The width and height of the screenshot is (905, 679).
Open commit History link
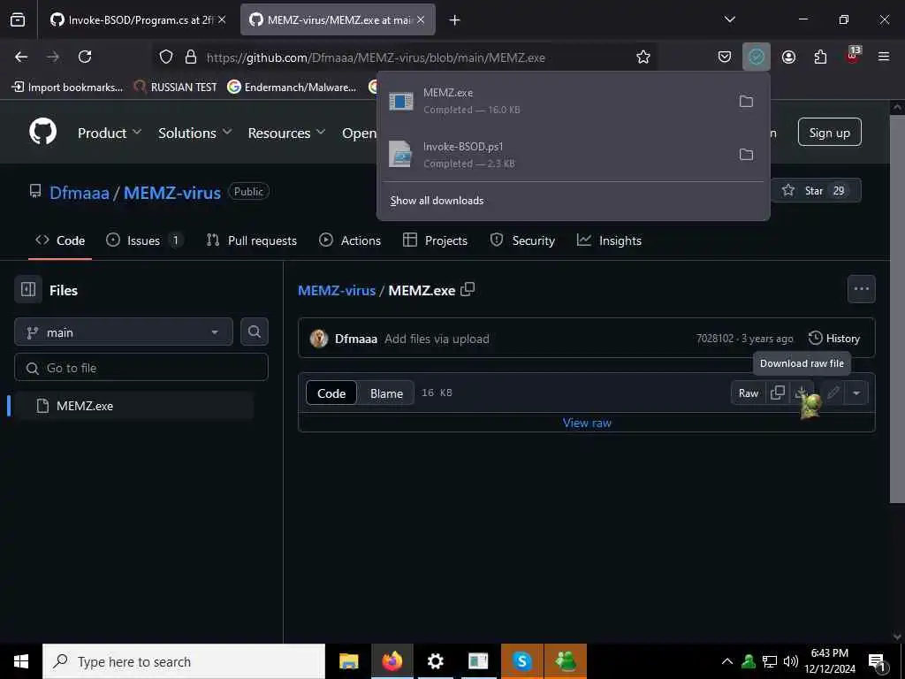pos(834,339)
